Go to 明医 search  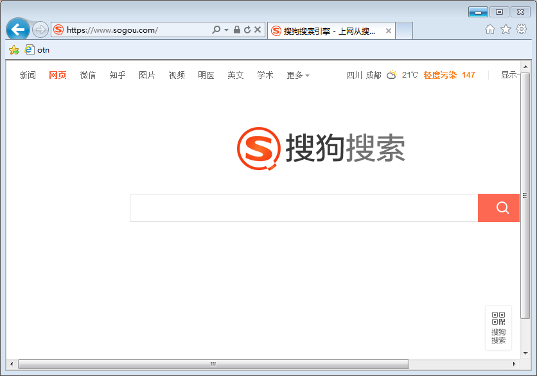click(206, 75)
